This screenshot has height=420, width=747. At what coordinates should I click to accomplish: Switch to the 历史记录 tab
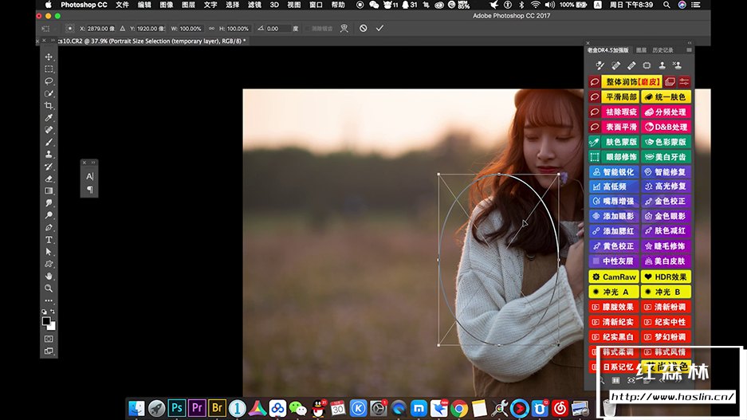662,50
